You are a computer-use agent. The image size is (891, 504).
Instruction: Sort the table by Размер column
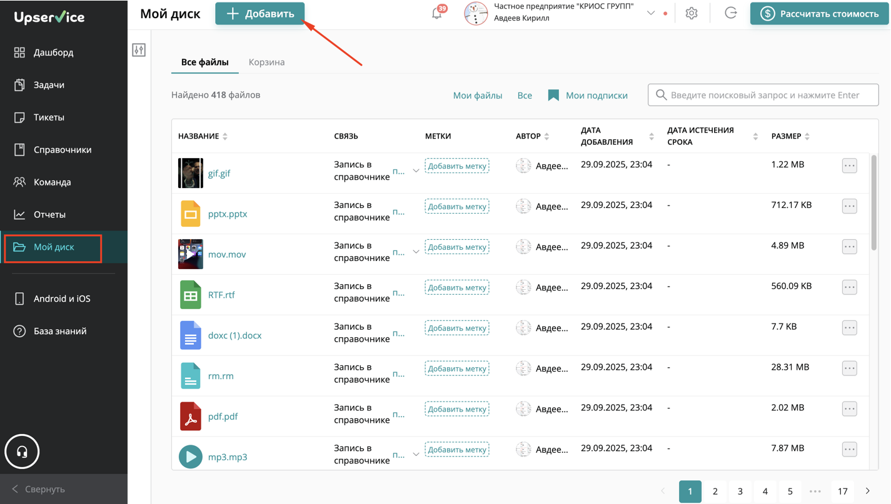click(807, 136)
